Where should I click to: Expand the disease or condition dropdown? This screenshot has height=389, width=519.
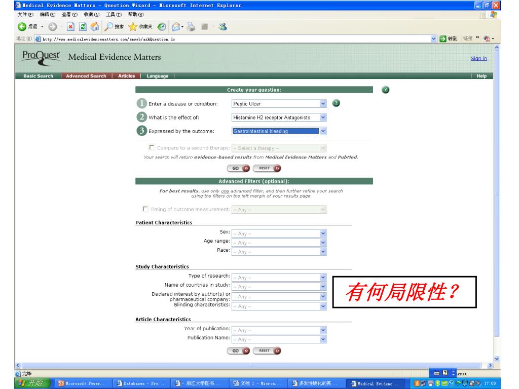click(x=323, y=103)
